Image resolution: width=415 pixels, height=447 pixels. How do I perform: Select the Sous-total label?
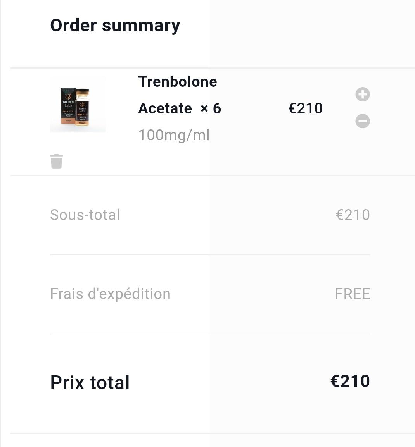click(x=85, y=215)
